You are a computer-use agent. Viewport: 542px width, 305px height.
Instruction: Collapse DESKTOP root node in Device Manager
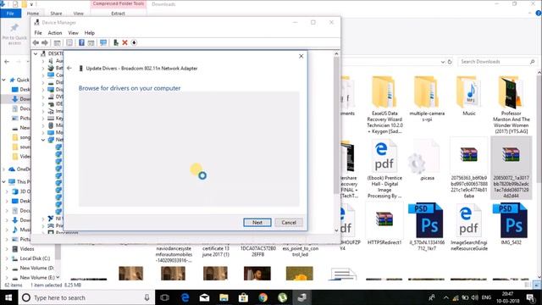[36, 53]
